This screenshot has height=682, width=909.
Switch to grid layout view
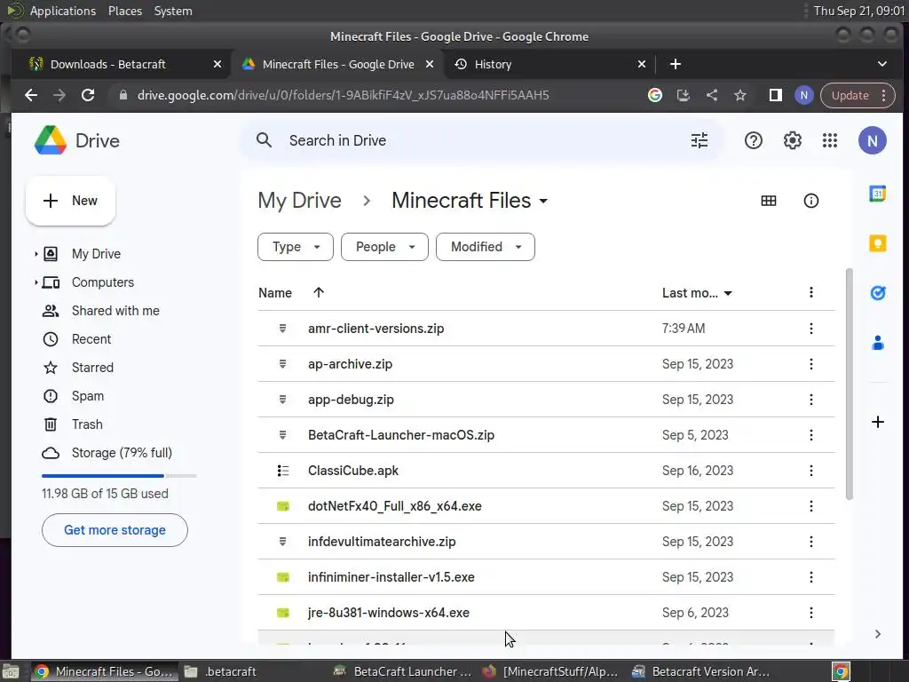pos(769,201)
